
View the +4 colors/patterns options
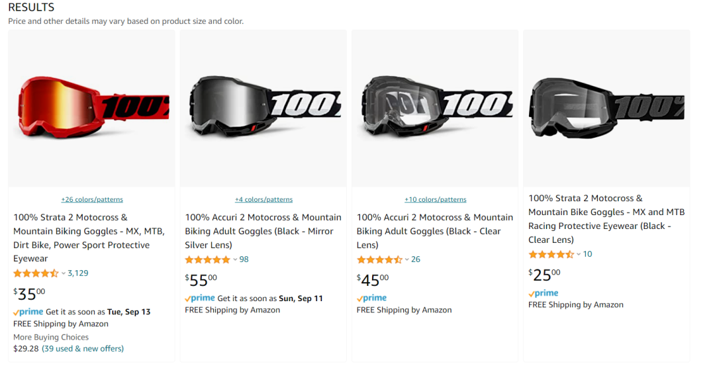[263, 200]
